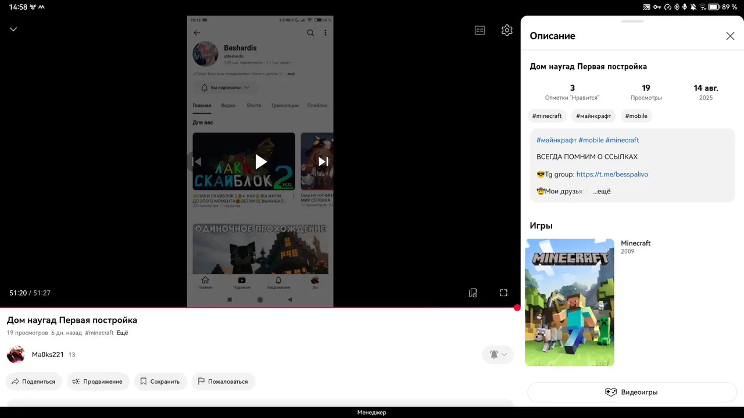This screenshot has height=418, width=744.
Task: Click the 3 Отметки "Нравится" counter
Action: coord(572,92)
